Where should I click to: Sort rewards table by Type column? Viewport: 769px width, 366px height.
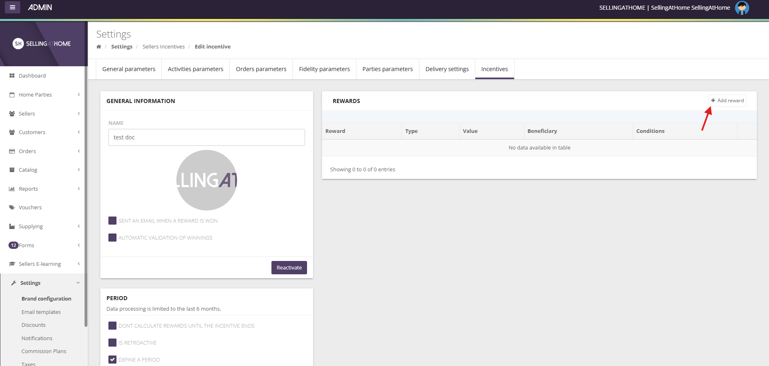[430, 131]
